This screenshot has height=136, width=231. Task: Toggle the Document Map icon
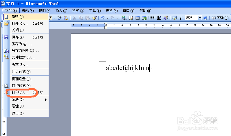coord(174,18)
